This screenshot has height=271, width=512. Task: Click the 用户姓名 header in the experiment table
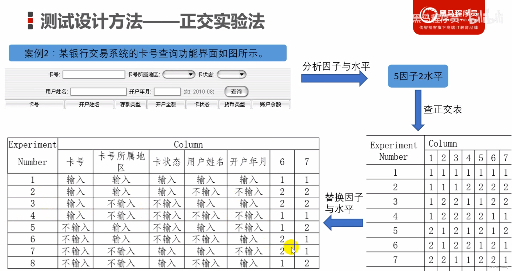pyautogui.click(x=205, y=162)
